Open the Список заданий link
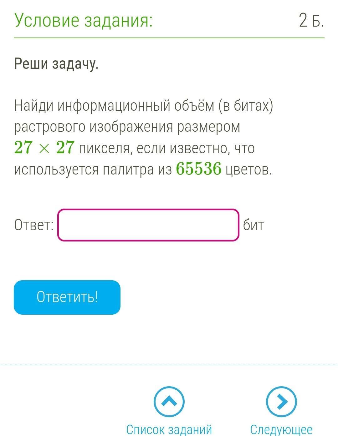Image resolution: width=338 pixels, height=436 pixels. (x=169, y=429)
